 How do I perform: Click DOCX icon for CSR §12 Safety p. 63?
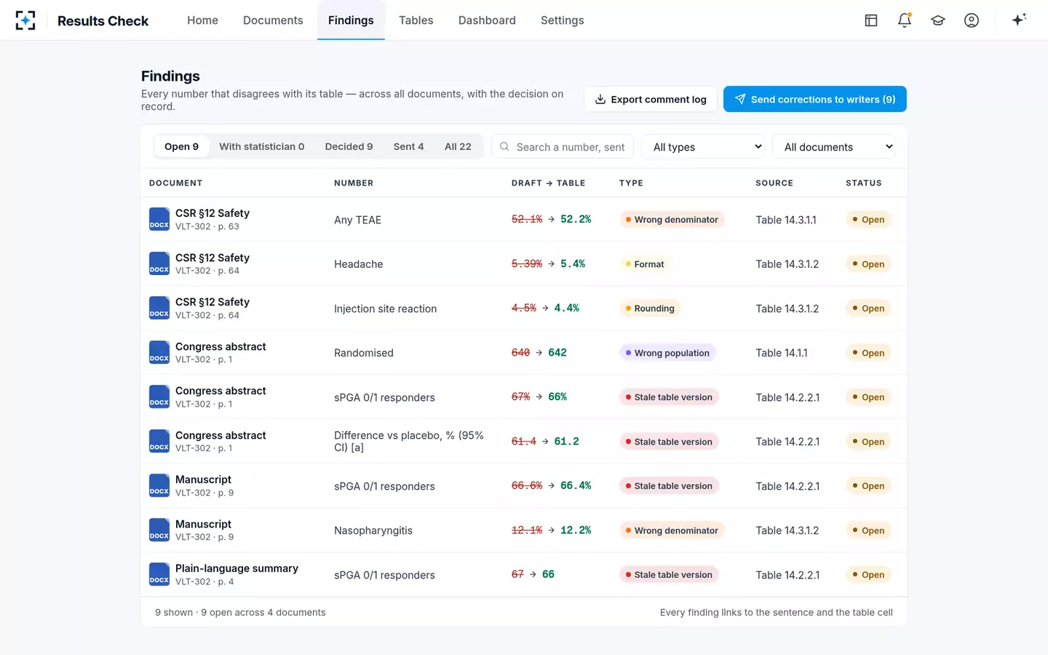pos(159,220)
